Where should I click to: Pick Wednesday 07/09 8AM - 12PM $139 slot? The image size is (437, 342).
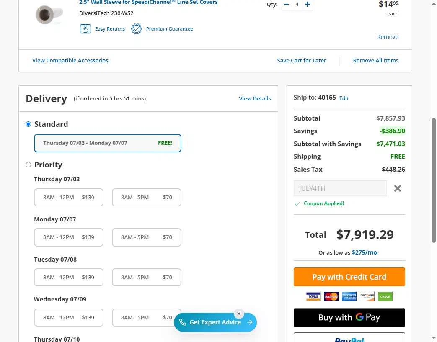(69, 317)
